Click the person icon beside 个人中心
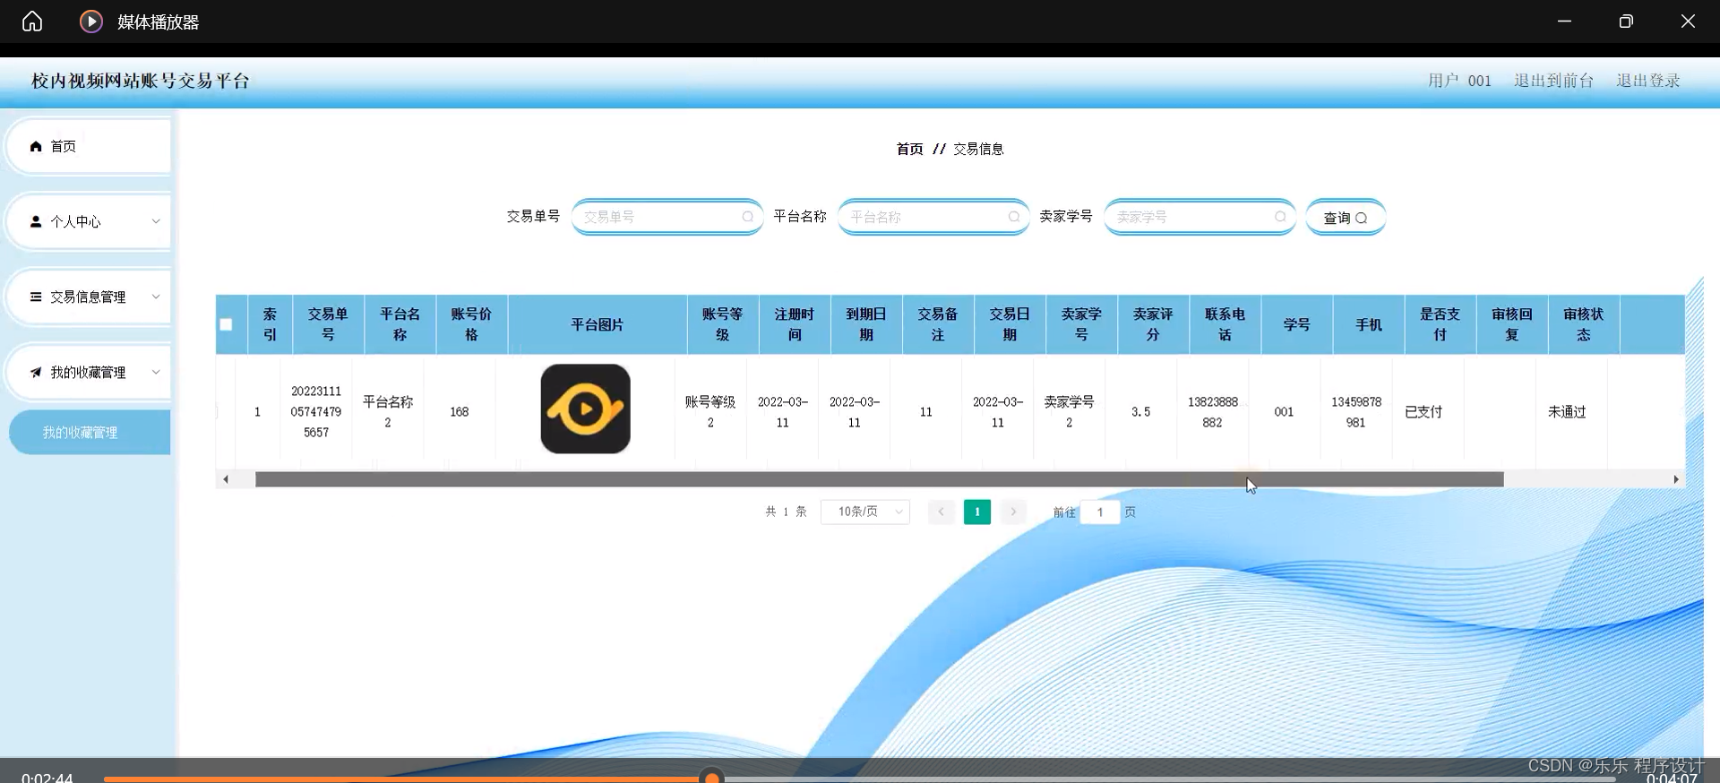Viewport: 1720px width, 783px height. 36,221
